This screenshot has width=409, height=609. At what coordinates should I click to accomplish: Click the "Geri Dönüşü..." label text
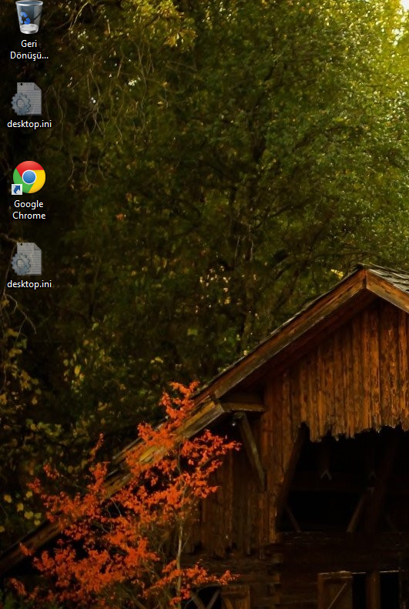[x=29, y=50]
